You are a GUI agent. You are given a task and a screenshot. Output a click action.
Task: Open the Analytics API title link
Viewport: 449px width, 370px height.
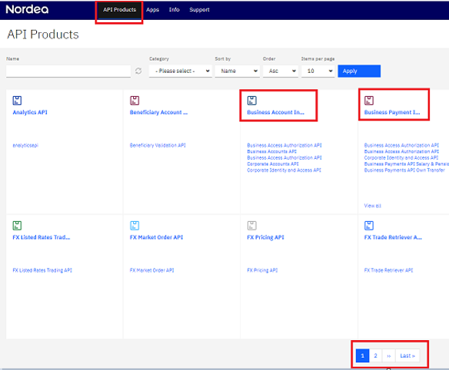30,112
